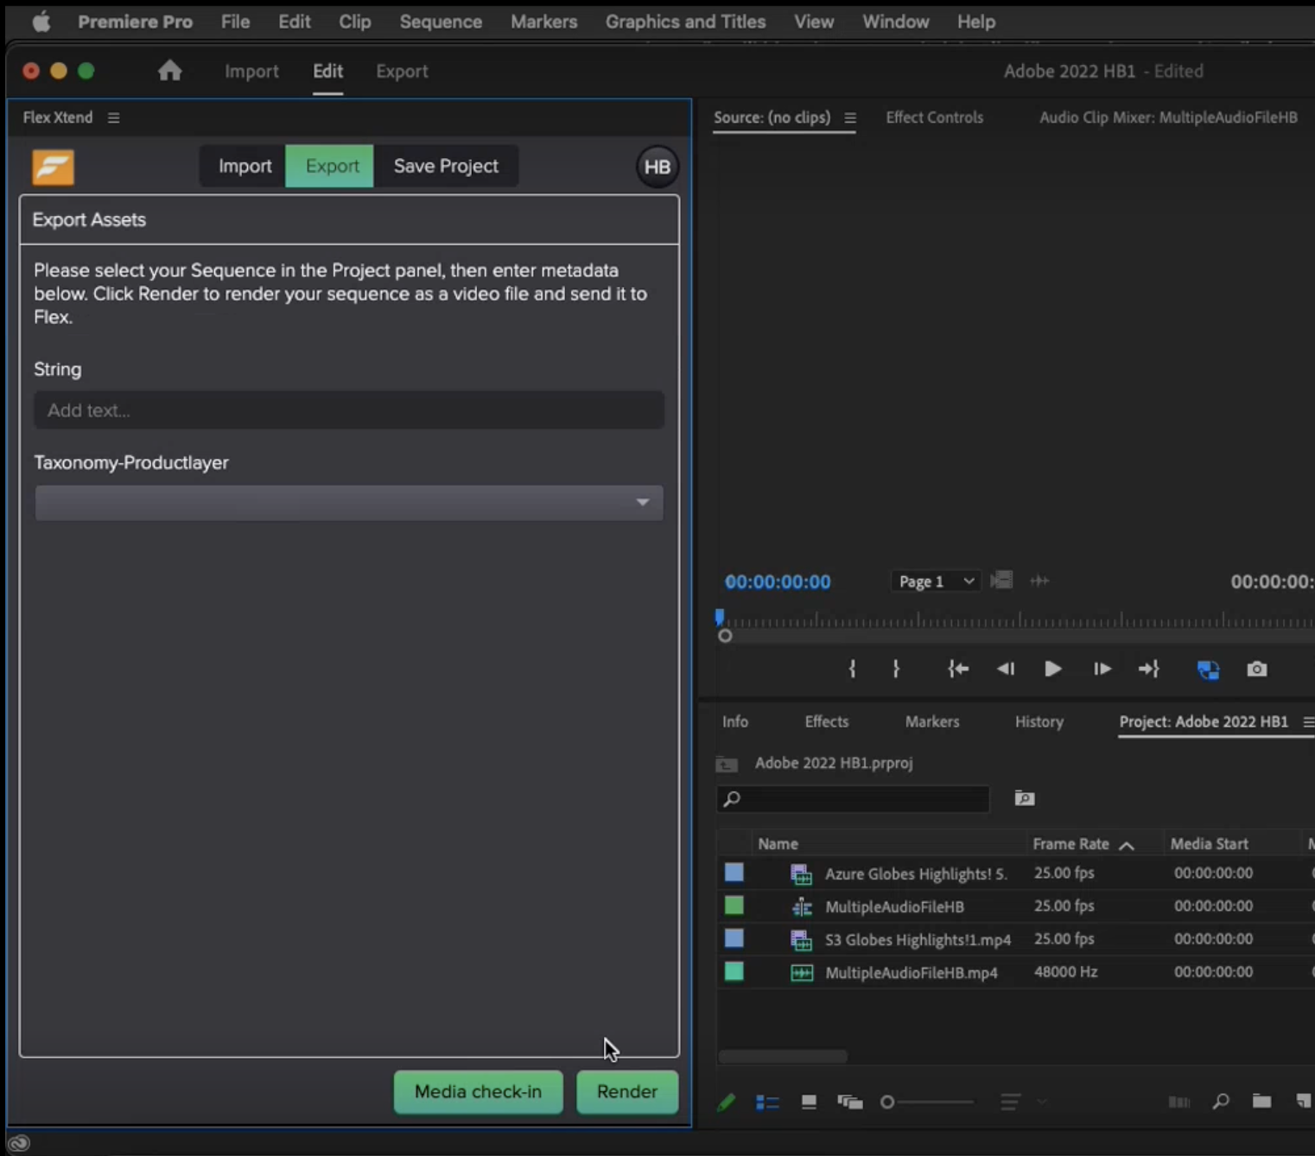Screen dimensions: 1315x1156
Task: Step back one frame in Source monitor
Action: (1006, 669)
